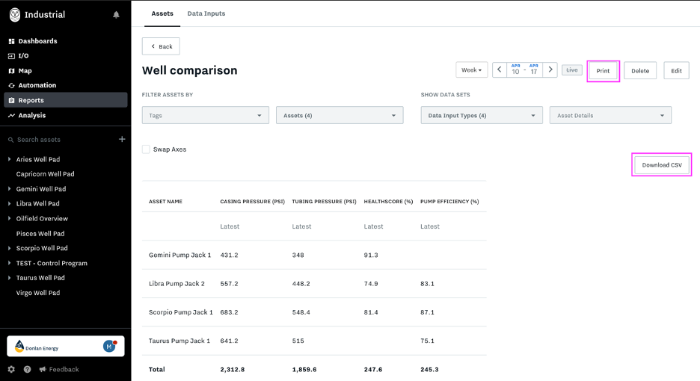Select Capricorn Well Pad

pos(45,174)
